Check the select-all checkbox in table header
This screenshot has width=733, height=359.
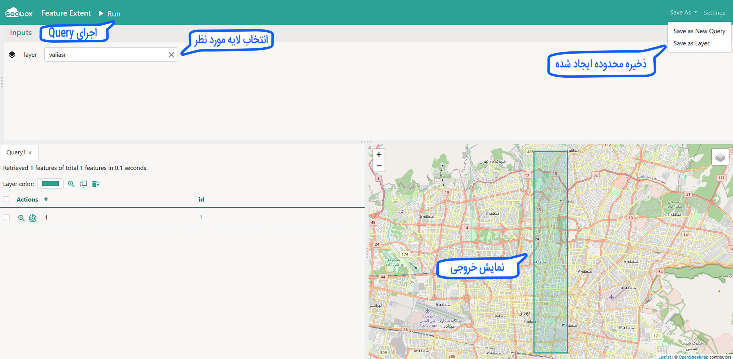6,199
